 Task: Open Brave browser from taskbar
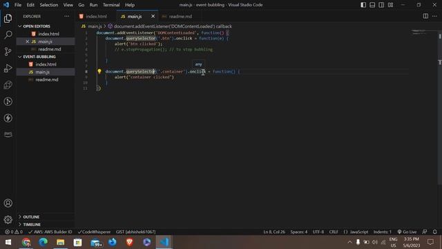[129, 242]
